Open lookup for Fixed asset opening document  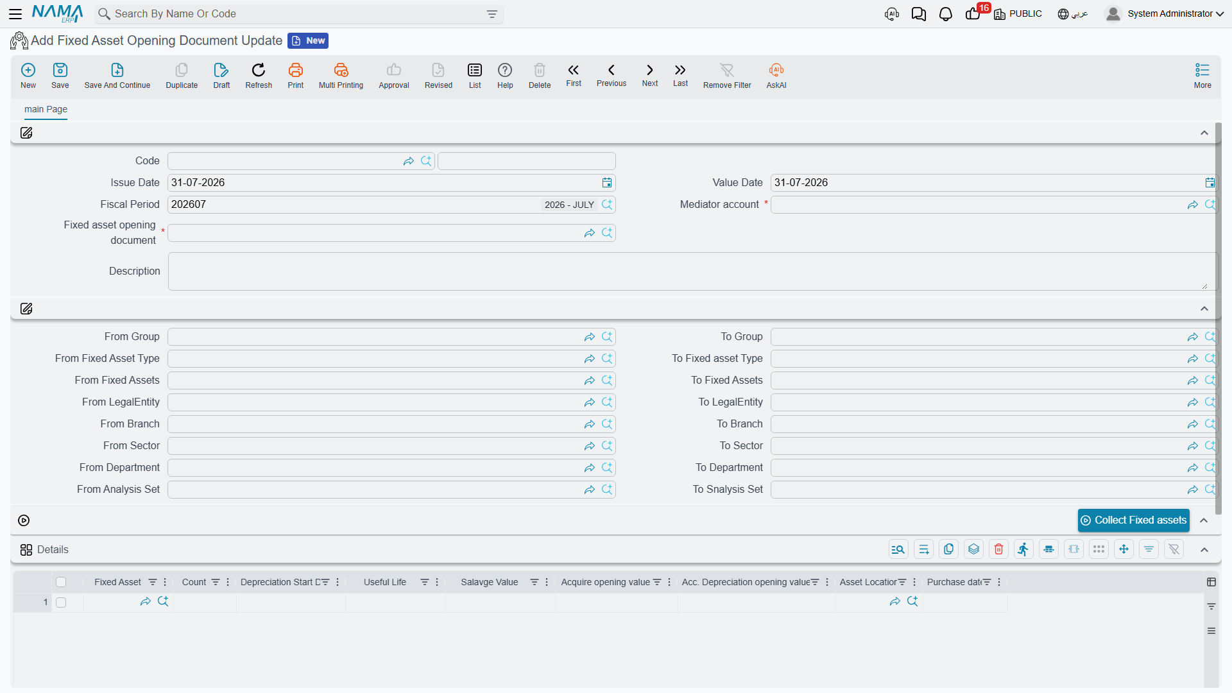click(x=607, y=233)
